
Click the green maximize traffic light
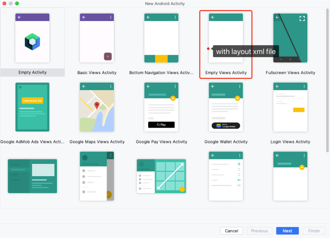tap(16, 4)
